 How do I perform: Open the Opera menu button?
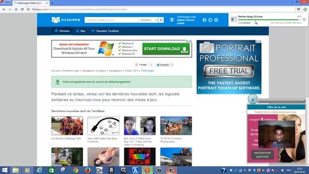click(5, 2)
